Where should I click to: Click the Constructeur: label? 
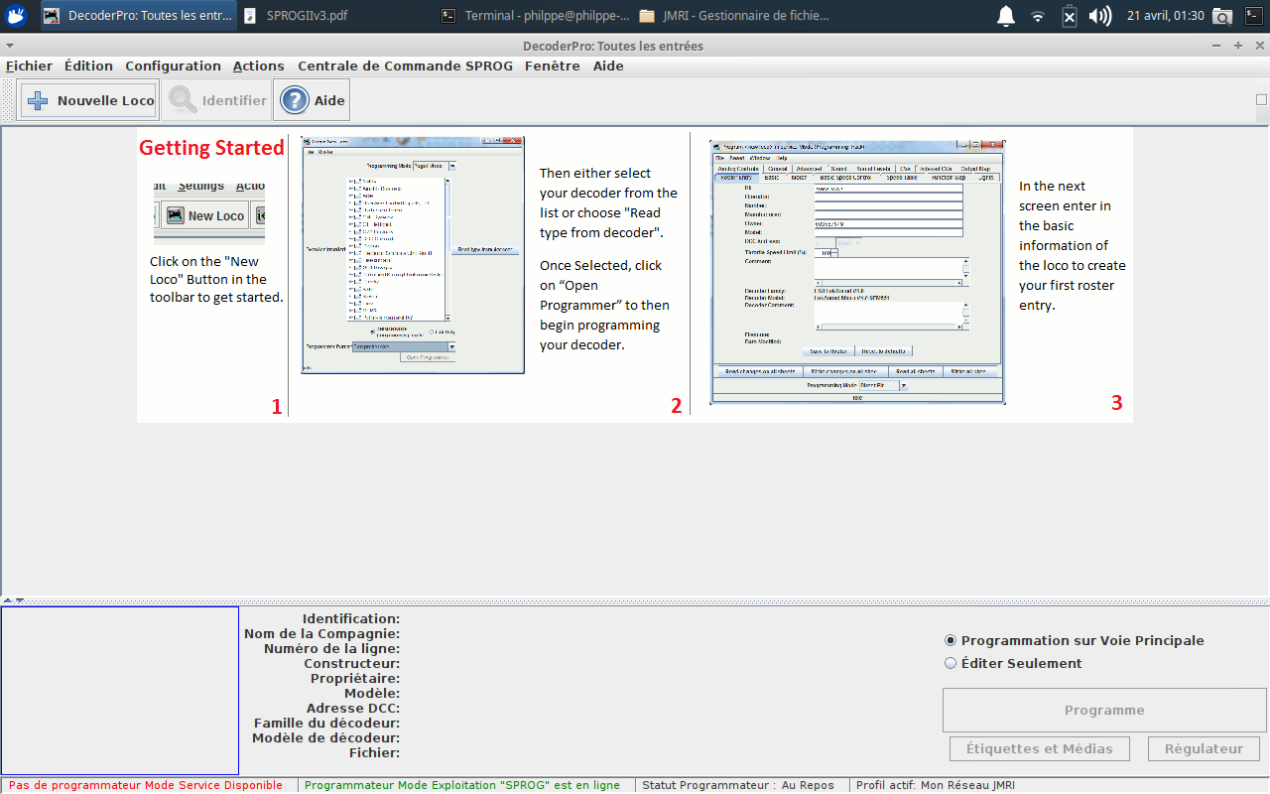pyautogui.click(x=351, y=664)
